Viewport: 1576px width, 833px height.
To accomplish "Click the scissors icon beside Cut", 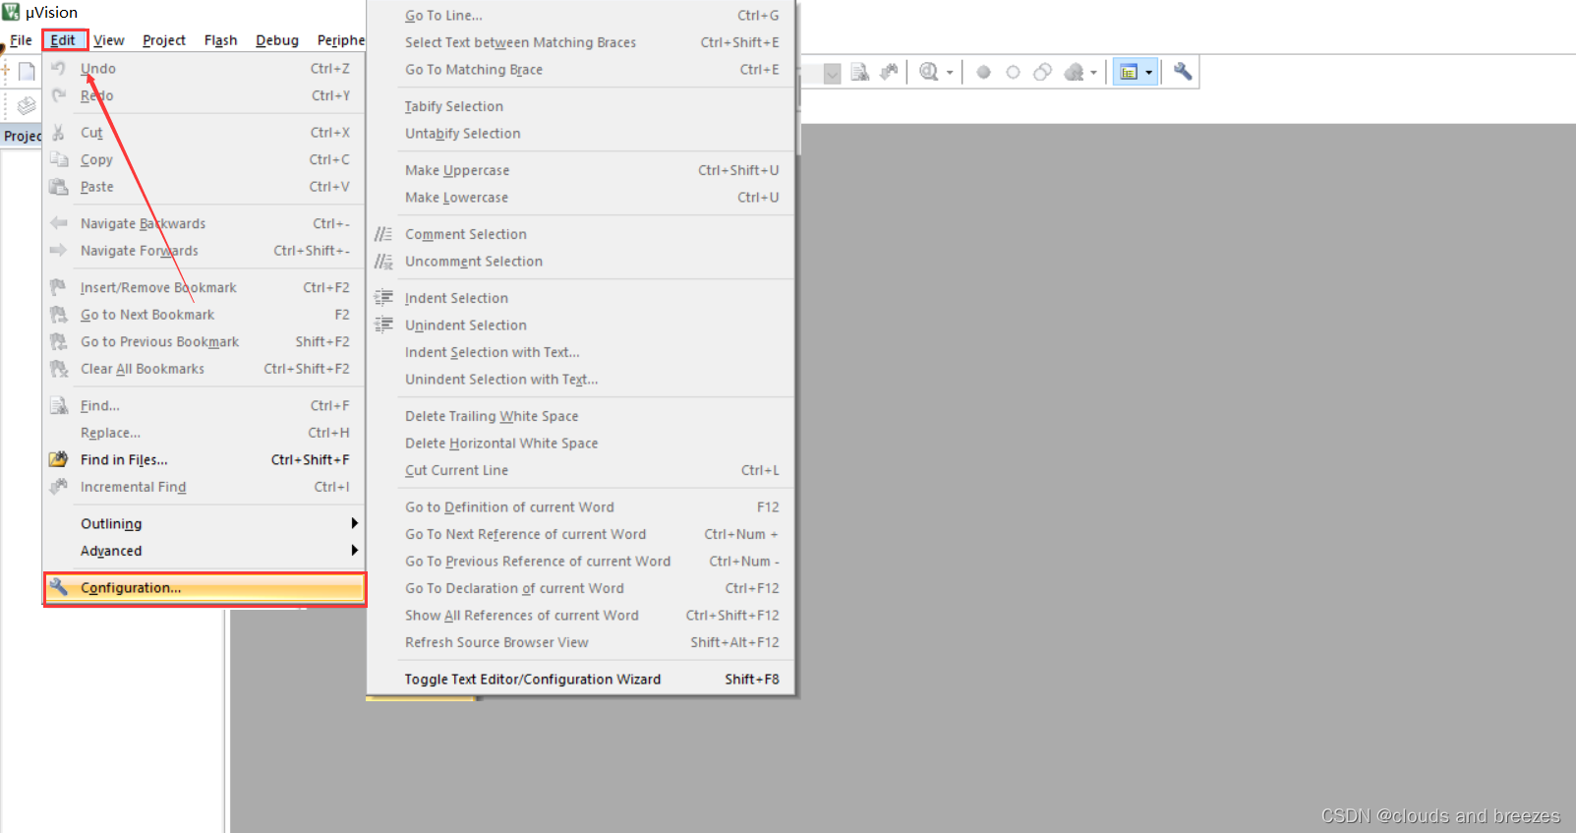I will click(x=59, y=132).
